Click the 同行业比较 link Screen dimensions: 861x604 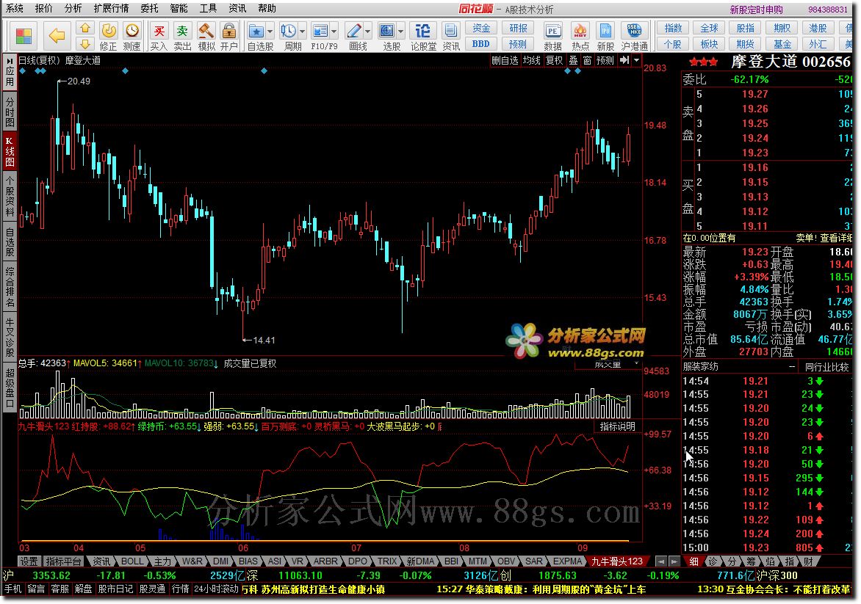(x=827, y=367)
